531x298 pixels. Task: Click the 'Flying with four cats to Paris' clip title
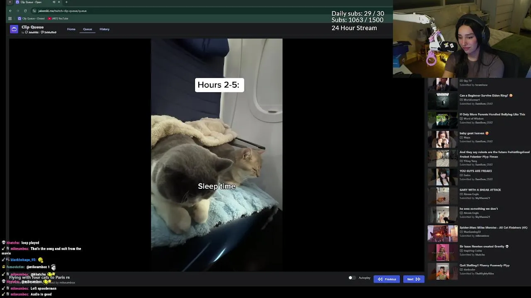tap(39, 277)
